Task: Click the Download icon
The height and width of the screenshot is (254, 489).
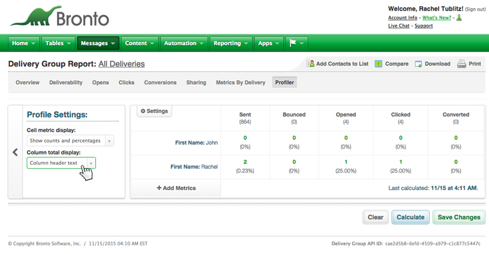Action: pos(419,64)
